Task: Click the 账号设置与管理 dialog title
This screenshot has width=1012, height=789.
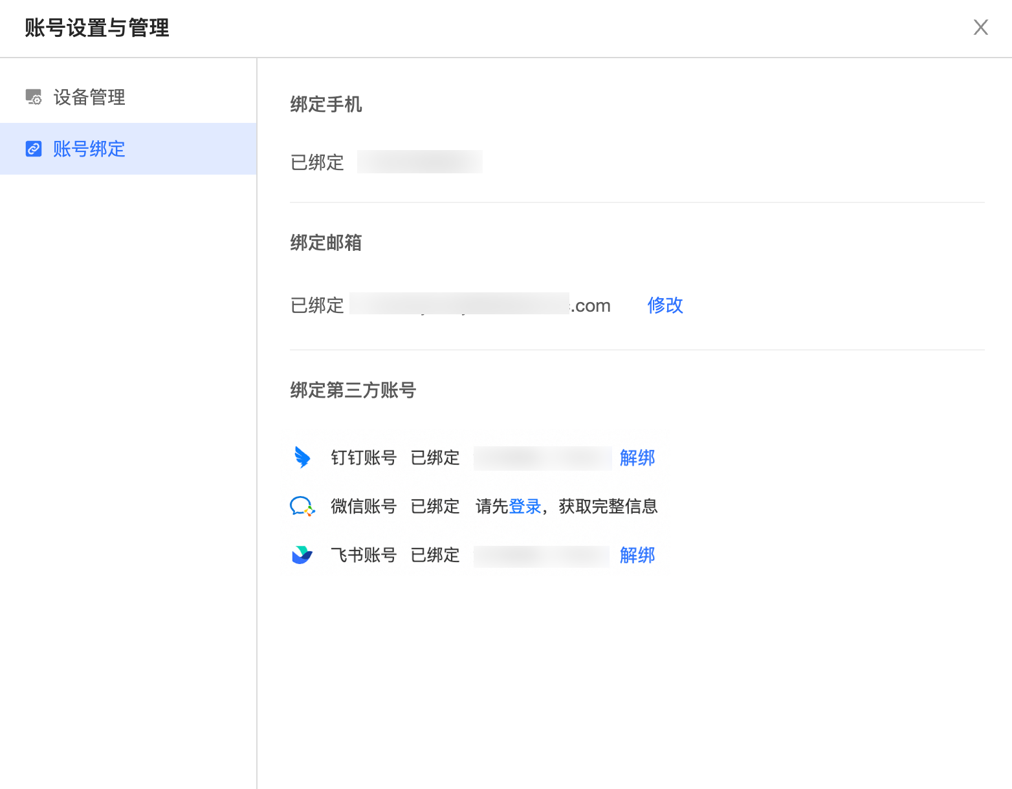Action: 97,28
